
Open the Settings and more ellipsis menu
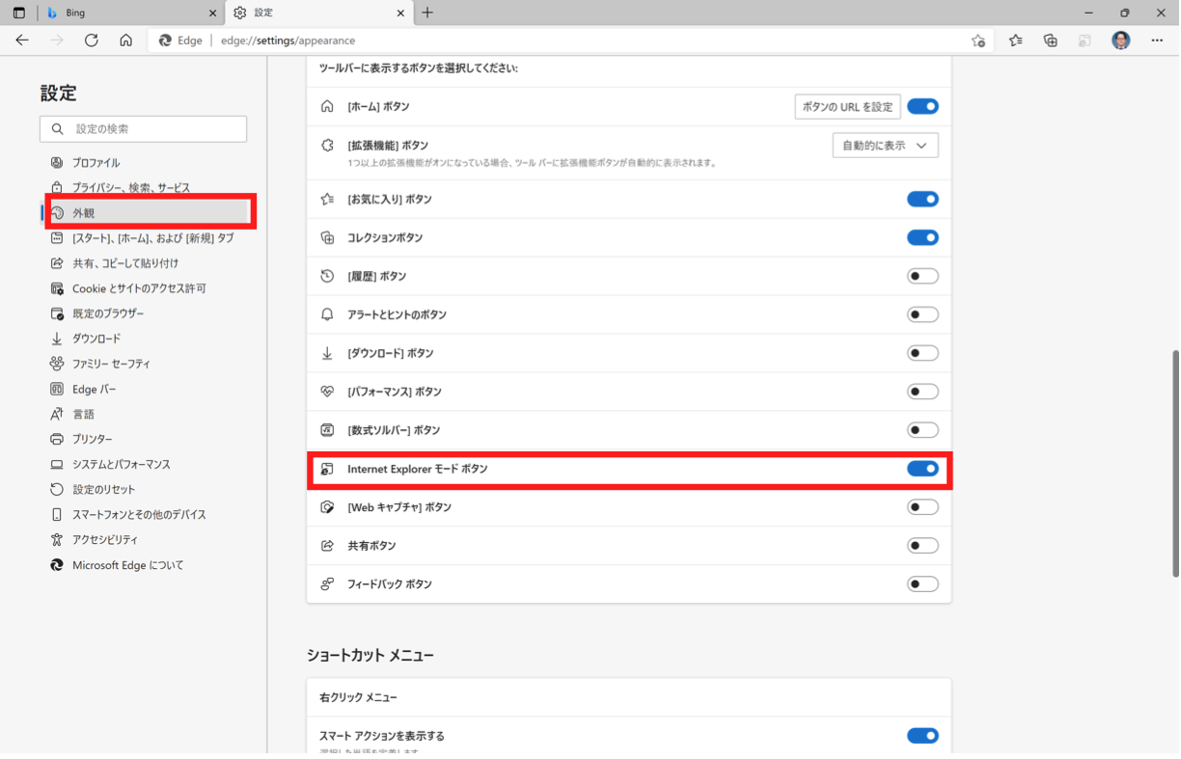[x=1157, y=41]
